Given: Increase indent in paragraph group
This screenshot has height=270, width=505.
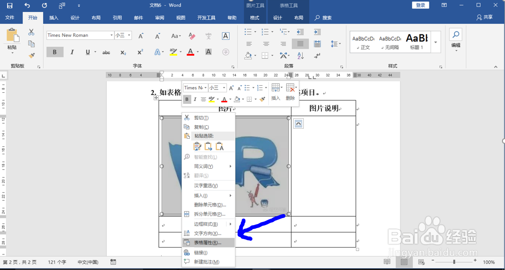Looking at the screenshot, I should click(x=317, y=32).
